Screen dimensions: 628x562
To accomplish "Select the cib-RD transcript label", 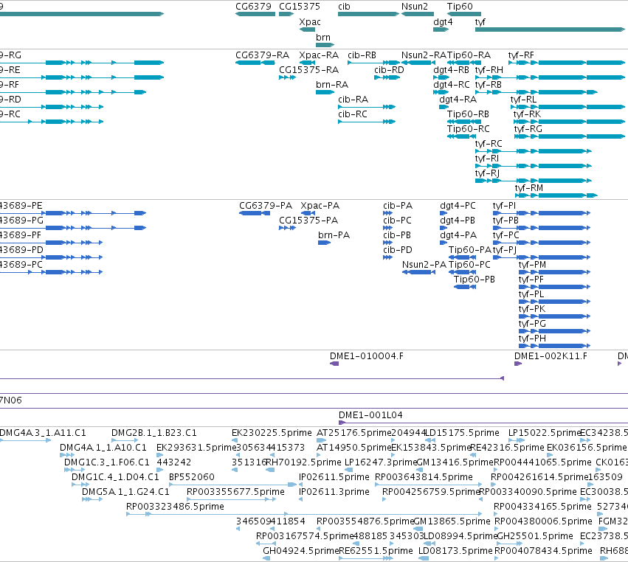I will (390, 70).
